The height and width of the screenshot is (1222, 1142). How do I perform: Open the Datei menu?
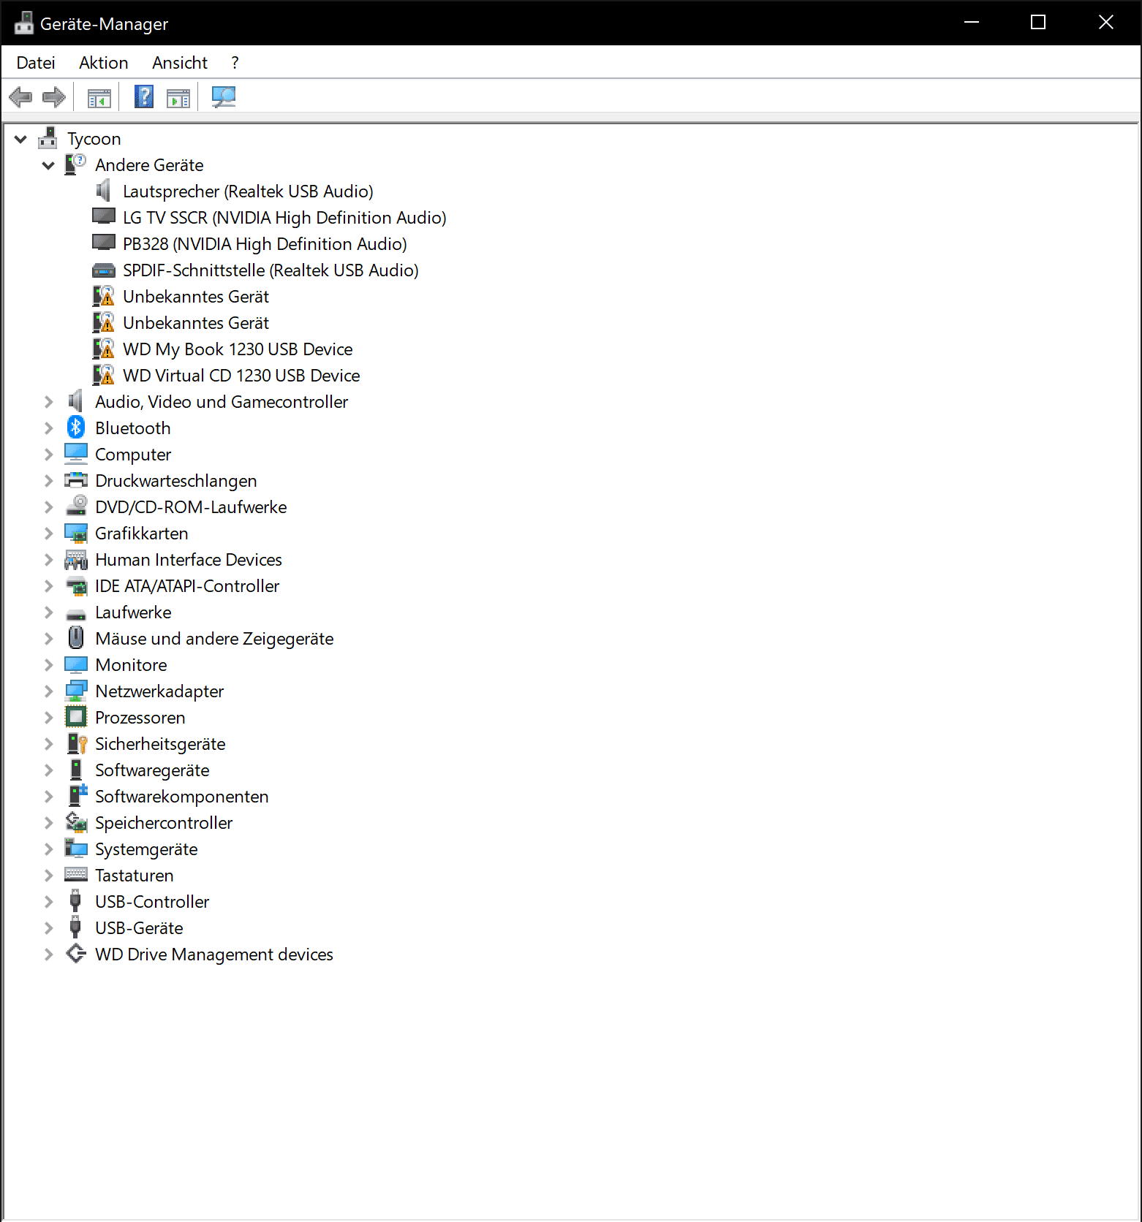(36, 63)
